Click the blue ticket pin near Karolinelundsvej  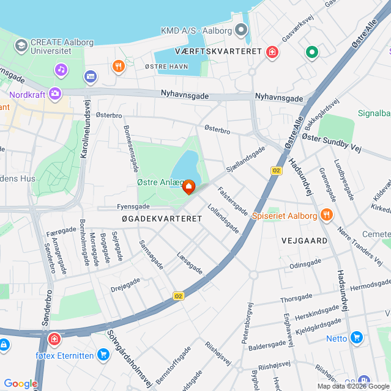coord(91,77)
